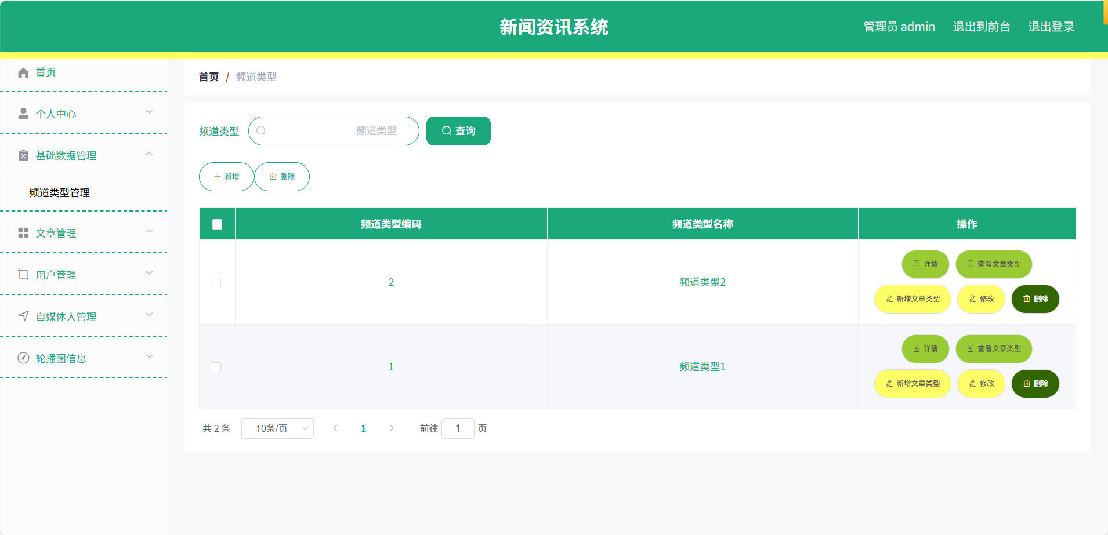Click the 频道类型 search input field
The width and height of the screenshot is (1108, 535).
tap(334, 131)
